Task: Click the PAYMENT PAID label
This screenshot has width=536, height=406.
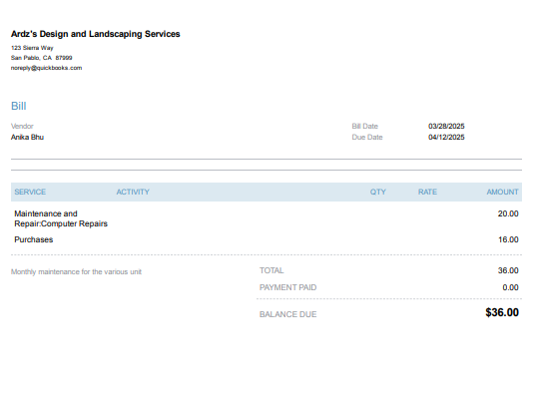Action: [x=287, y=287]
